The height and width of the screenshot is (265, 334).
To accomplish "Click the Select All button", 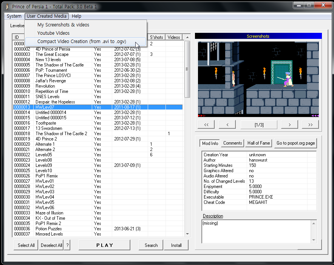I will 26,245.
